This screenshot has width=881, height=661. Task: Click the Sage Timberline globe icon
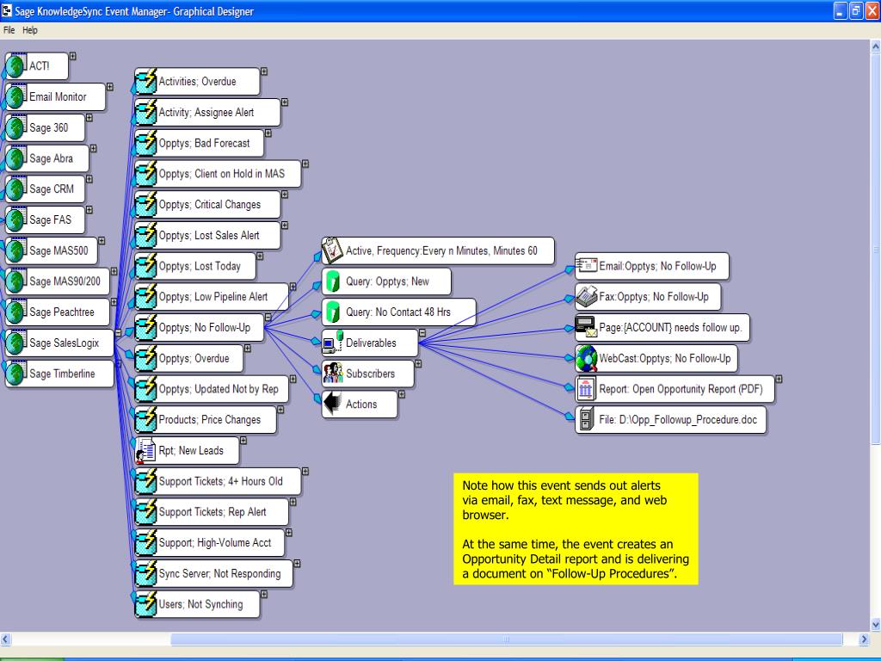point(16,374)
